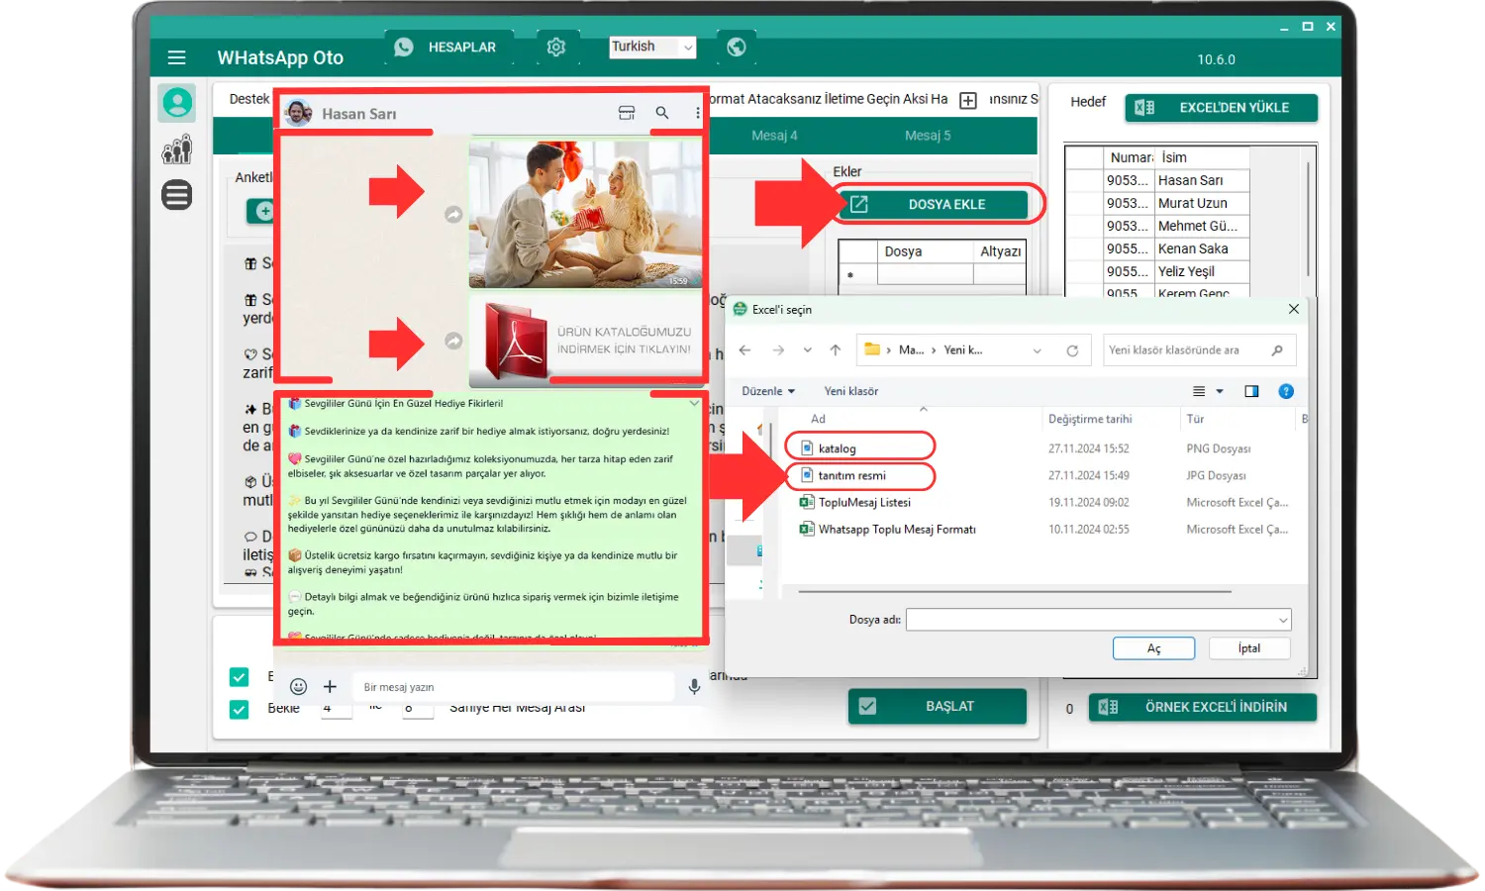Expand the view options arrow
This screenshot has height=891, width=1485.
pyautogui.click(x=1220, y=391)
